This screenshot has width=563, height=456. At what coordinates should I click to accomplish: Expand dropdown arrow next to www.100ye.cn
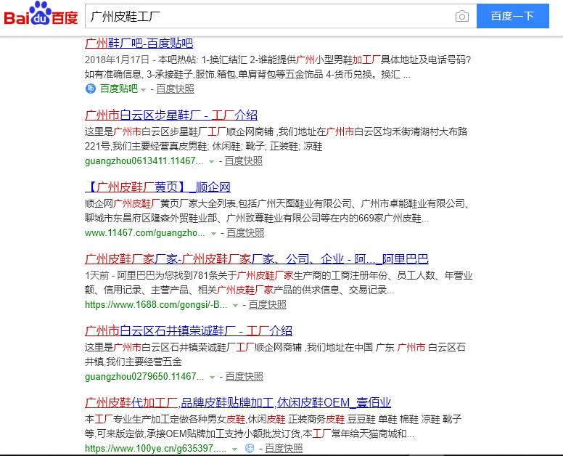click(234, 449)
